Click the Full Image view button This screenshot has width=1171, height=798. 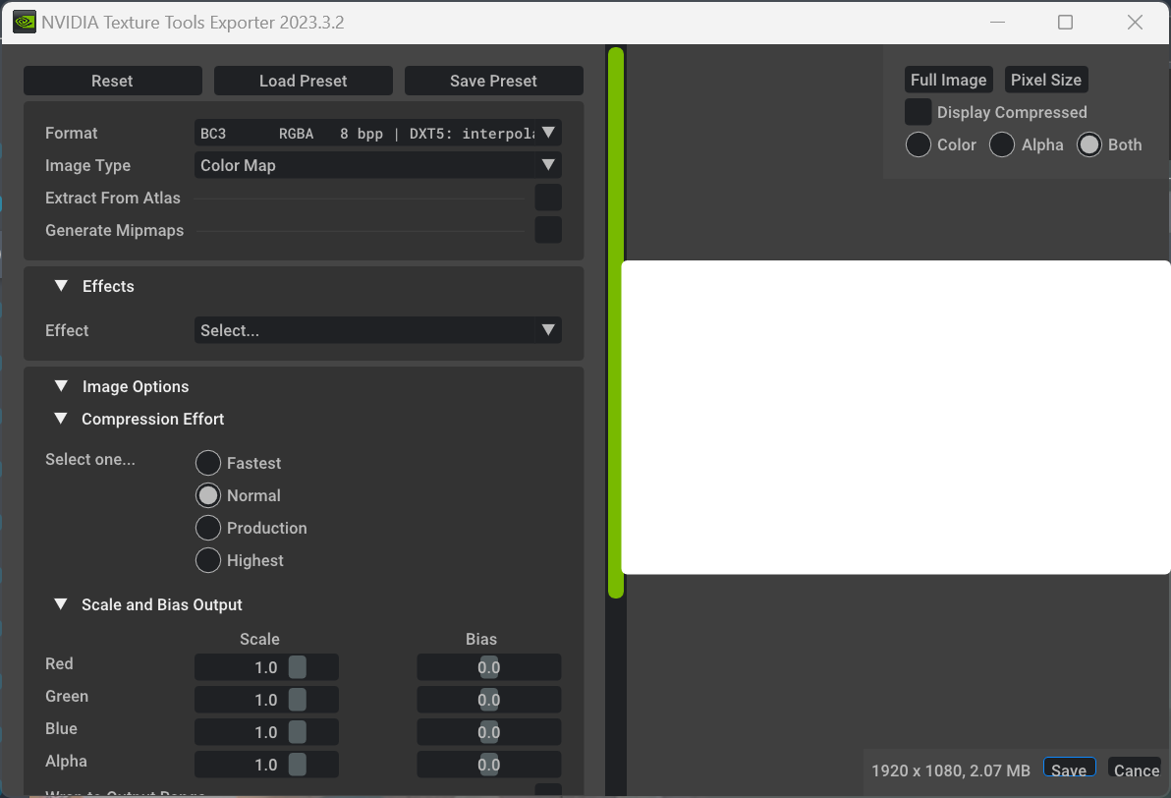(948, 80)
